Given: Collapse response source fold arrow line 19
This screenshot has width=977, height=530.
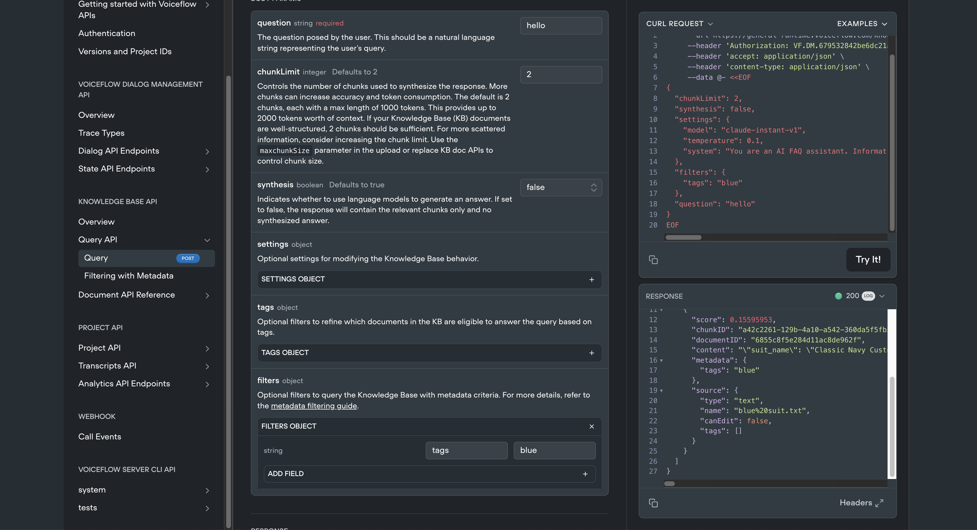Looking at the screenshot, I should coord(661,390).
